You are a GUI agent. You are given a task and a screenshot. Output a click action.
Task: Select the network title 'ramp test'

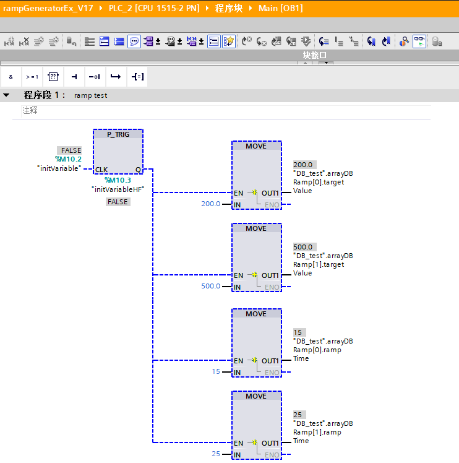(x=90, y=95)
